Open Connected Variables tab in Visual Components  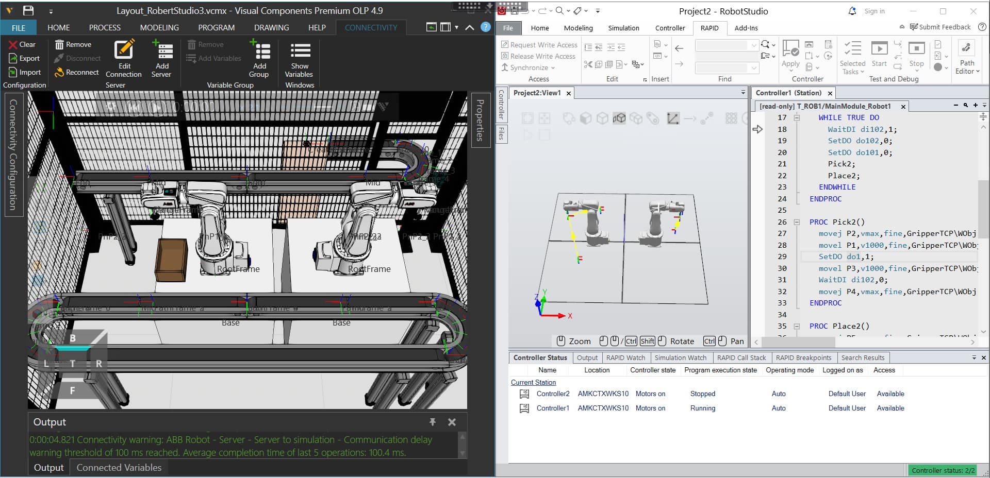point(119,468)
